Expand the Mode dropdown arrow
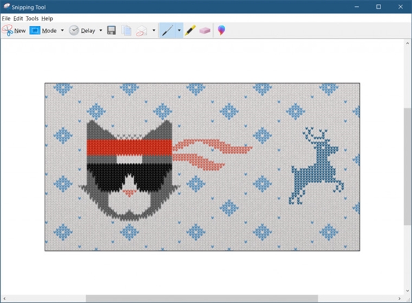The width and height of the screenshot is (412, 303). [x=62, y=30]
